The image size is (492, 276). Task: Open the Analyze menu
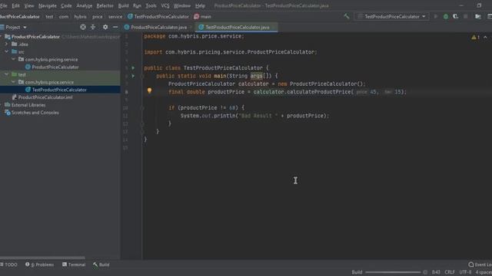point(85,5)
